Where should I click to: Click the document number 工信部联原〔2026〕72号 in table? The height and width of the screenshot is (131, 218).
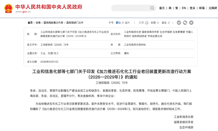coord(54,45)
